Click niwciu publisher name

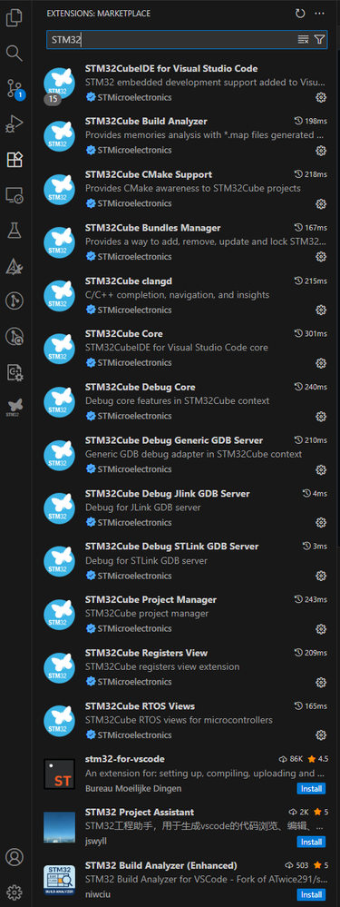[x=97, y=894]
